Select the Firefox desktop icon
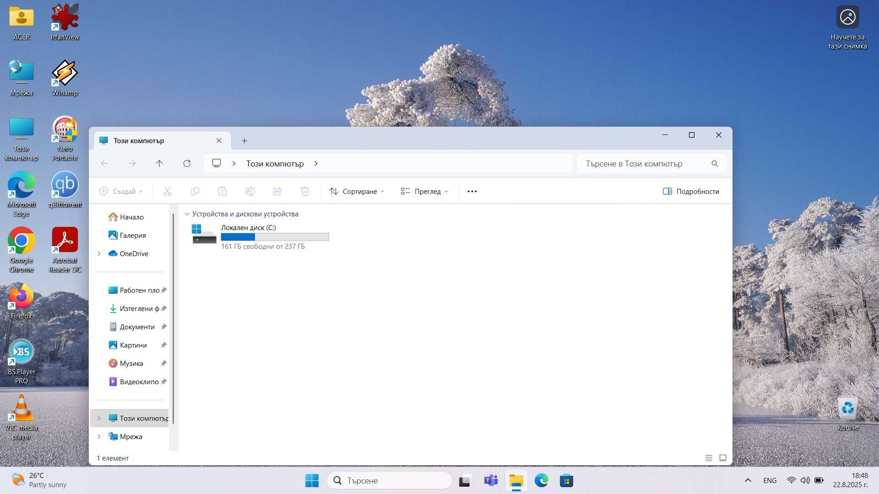 (x=21, y=301)
